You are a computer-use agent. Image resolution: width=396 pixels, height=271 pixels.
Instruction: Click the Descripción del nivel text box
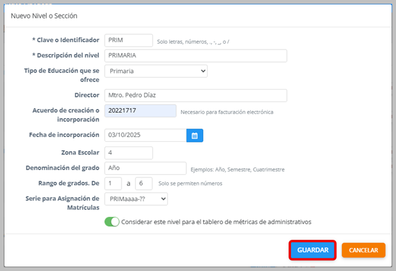[x=195, y=56]
